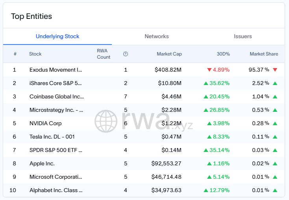Click the 2.52 % market share value
Image resolution: width=289 pixels, height=200 pixels.
(x=261, y=83)
